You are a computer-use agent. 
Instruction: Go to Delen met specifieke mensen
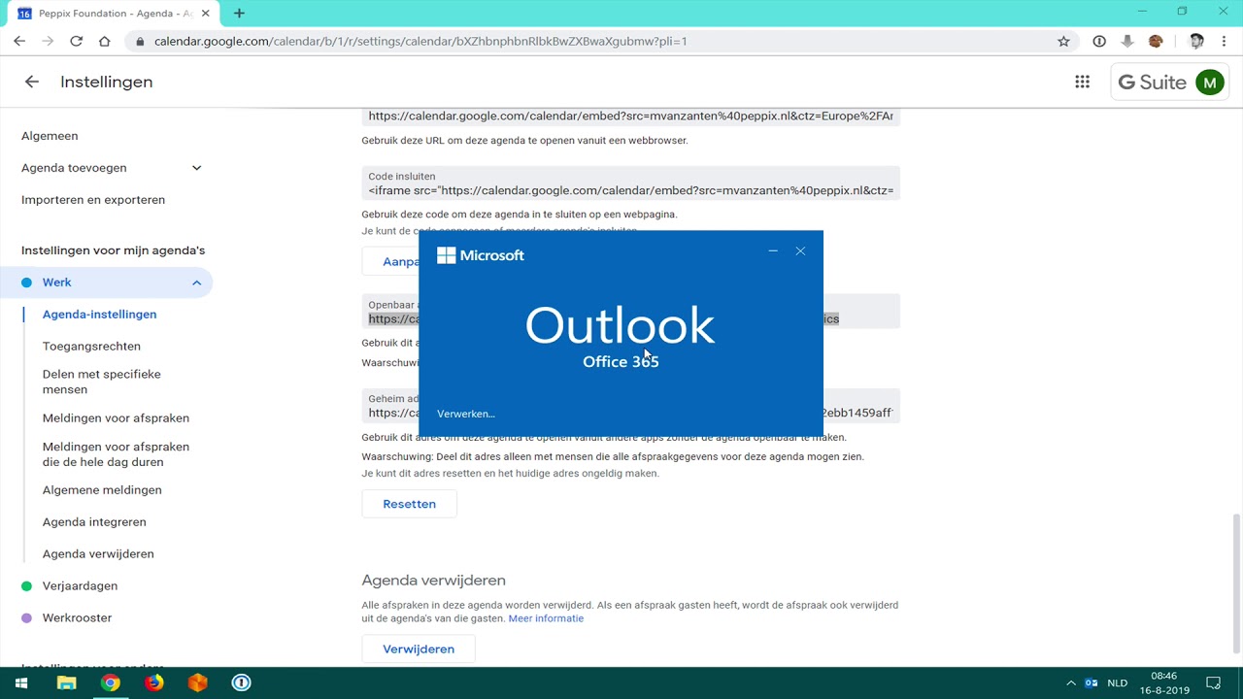tap(102, 382)
